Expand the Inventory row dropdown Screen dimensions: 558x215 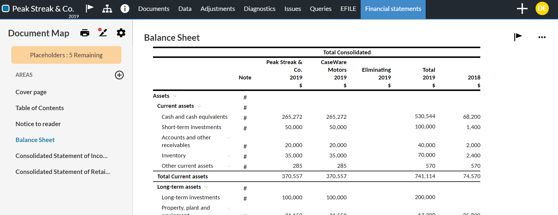[228, 156]
